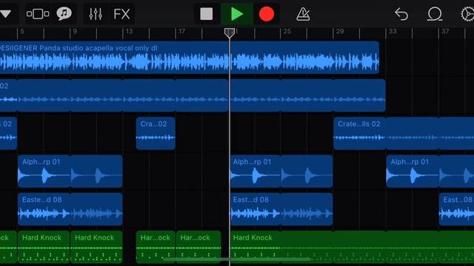Select the 'Crate...lls 02' loop region

pos(404,133)
